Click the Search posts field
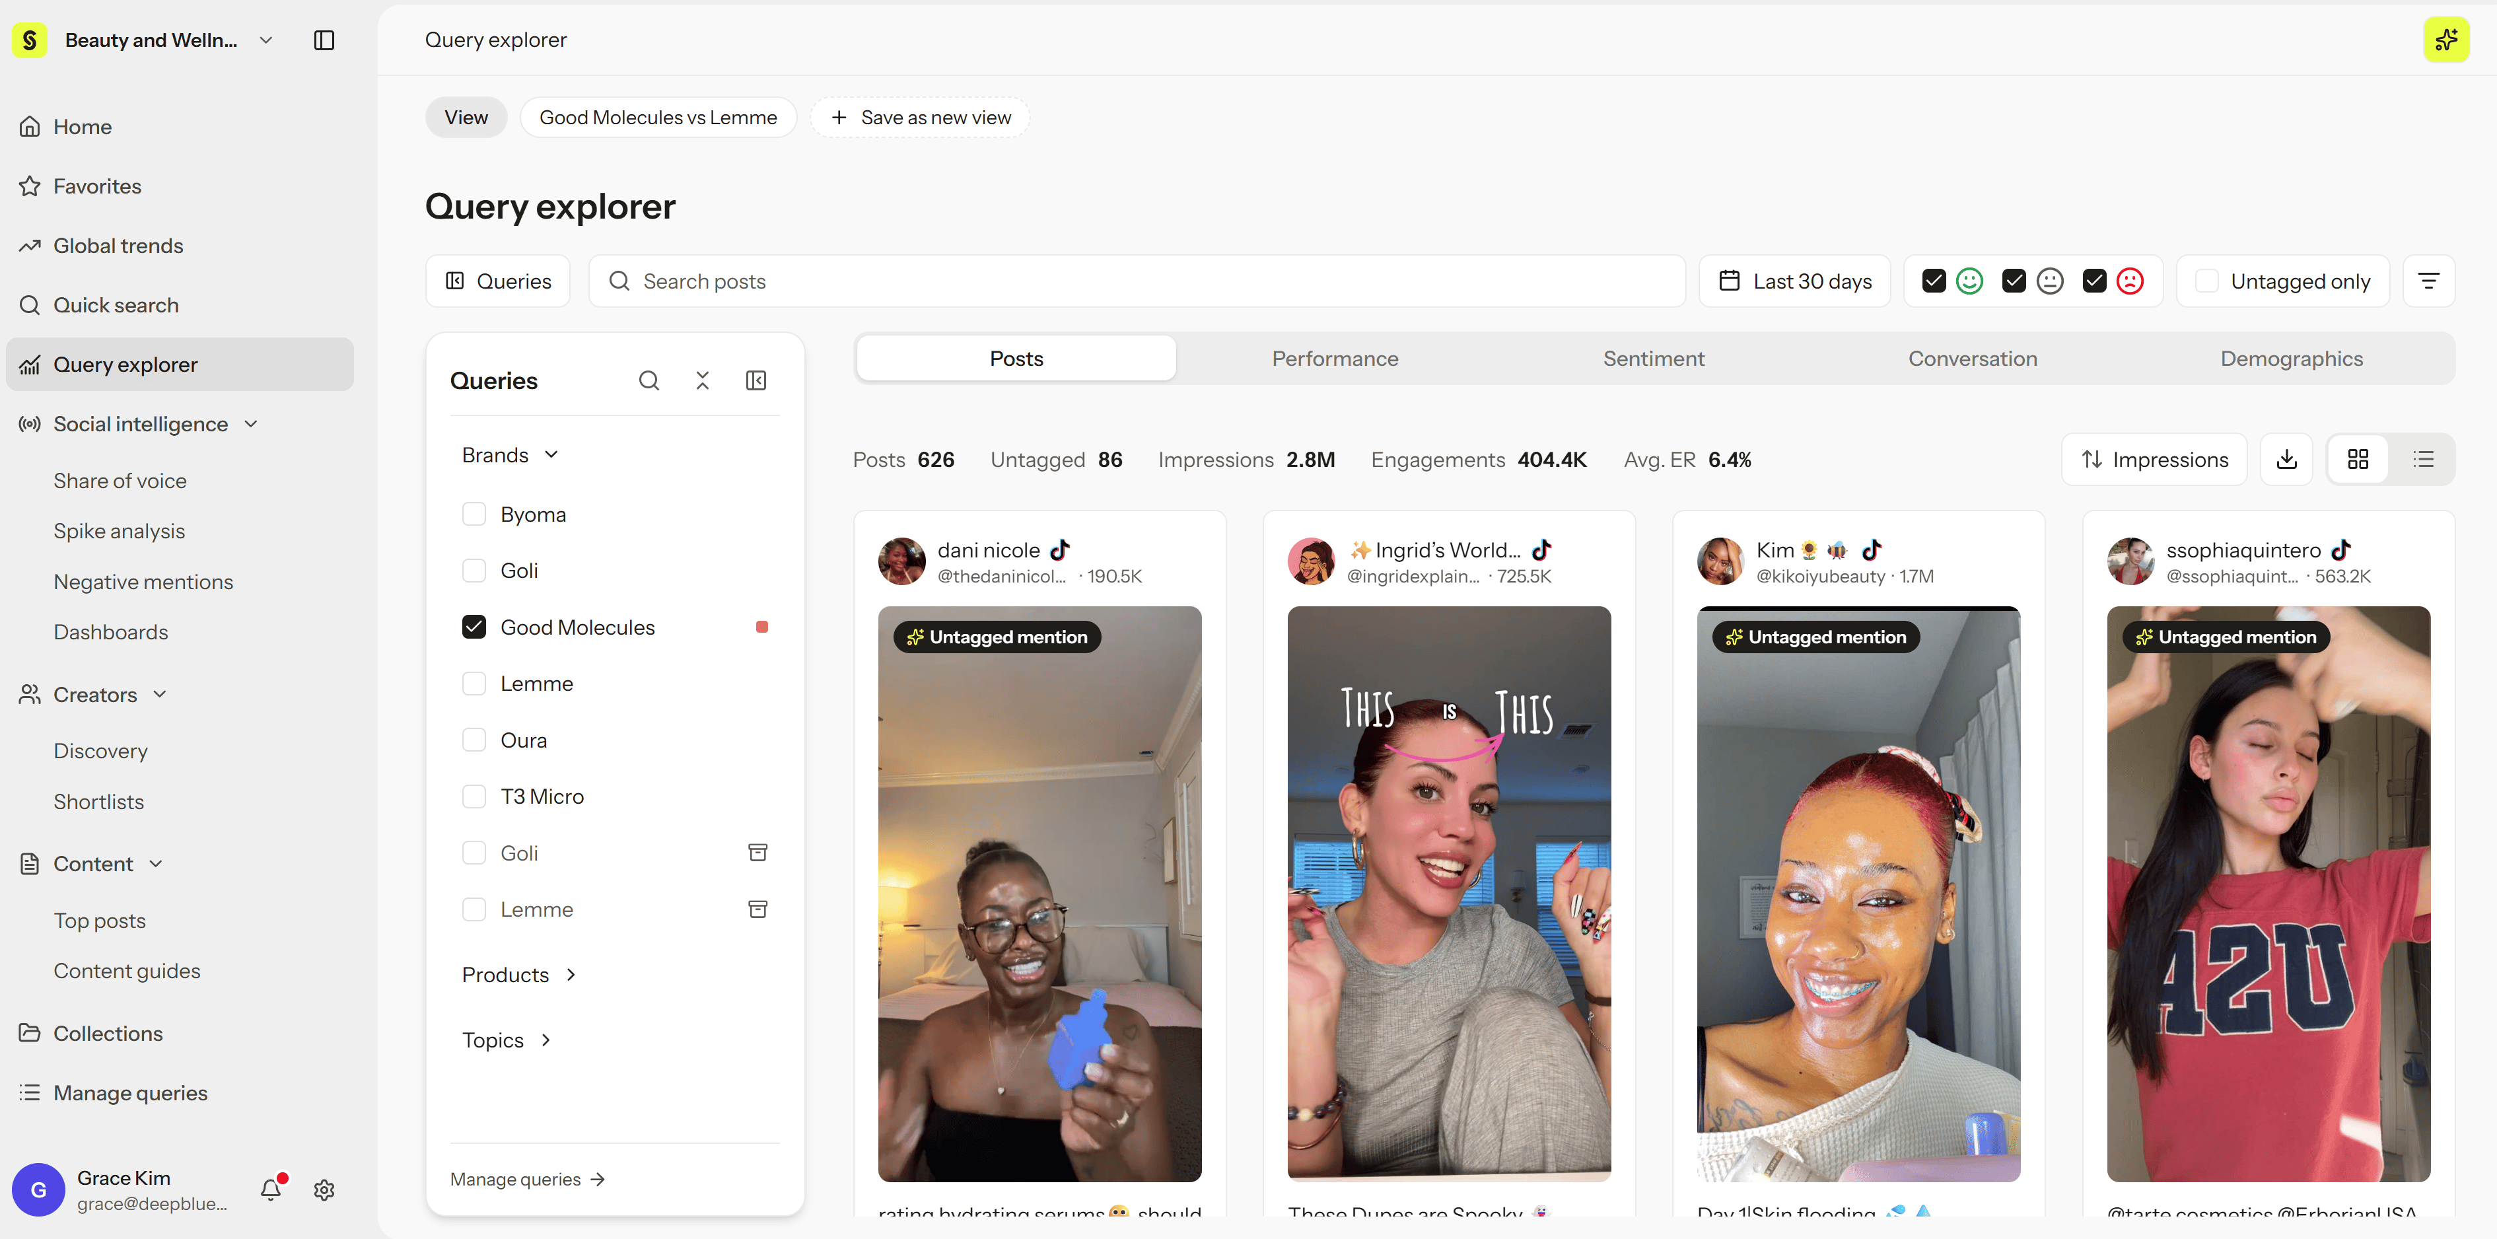 (1137, 281)
